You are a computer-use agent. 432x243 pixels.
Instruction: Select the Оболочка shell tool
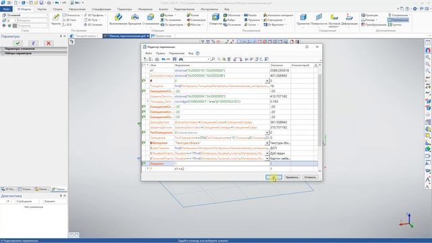click(232, 15)
